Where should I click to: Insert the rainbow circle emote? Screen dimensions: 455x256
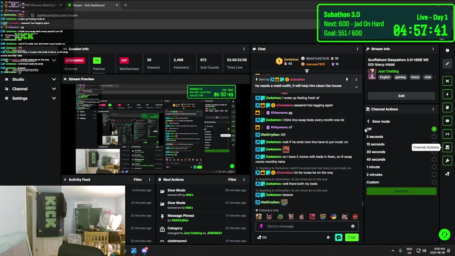point(333,217)
